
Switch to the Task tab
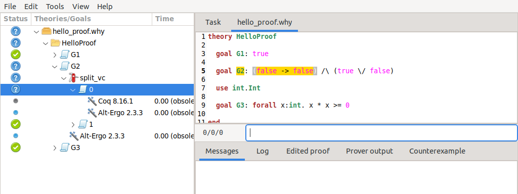pos(213,22)
